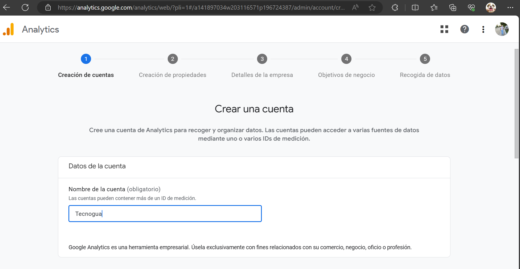
Task: Open the browser profile avatar
Action: (x=491, y=7)
